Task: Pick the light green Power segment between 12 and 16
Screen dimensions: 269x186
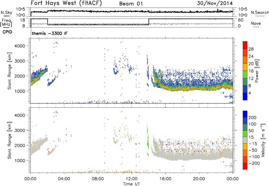Action: (x=245, y=75)
